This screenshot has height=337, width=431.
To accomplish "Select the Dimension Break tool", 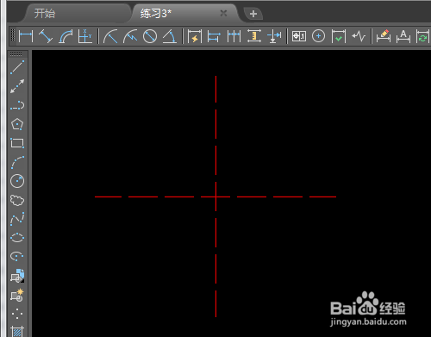I will point(274,36).
